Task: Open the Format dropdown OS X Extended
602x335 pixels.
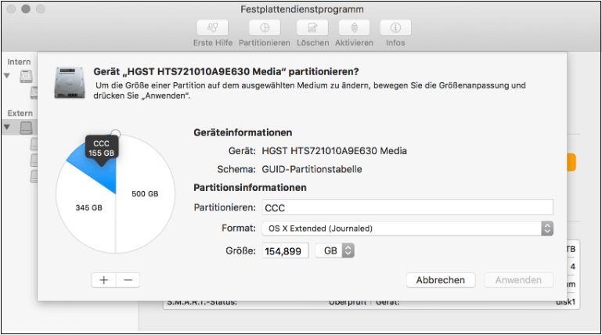Action: click(408, 229)
